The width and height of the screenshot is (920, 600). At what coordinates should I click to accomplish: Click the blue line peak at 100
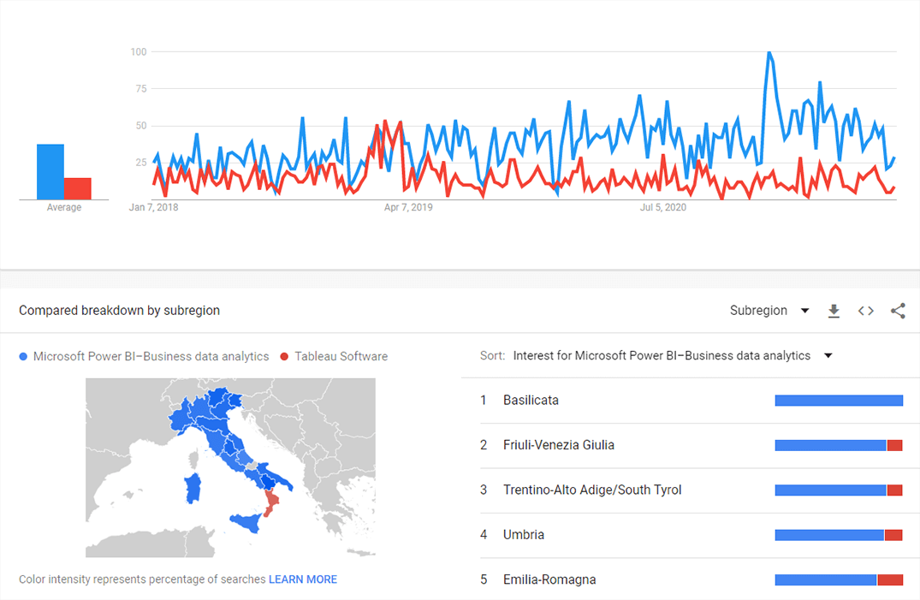point(769,53)
